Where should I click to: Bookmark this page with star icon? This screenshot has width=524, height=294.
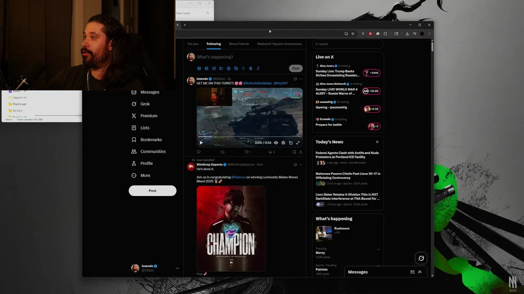click(353, 34)
